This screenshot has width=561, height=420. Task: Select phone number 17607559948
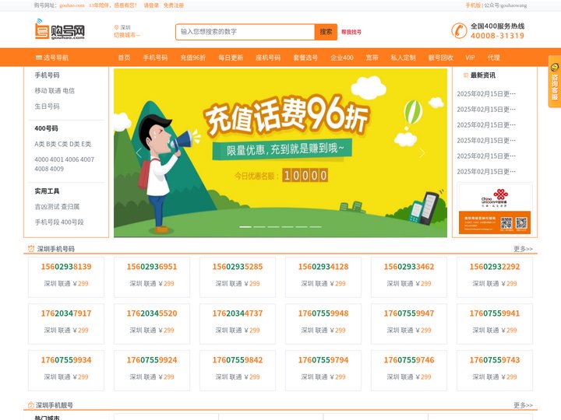point(323,313)
